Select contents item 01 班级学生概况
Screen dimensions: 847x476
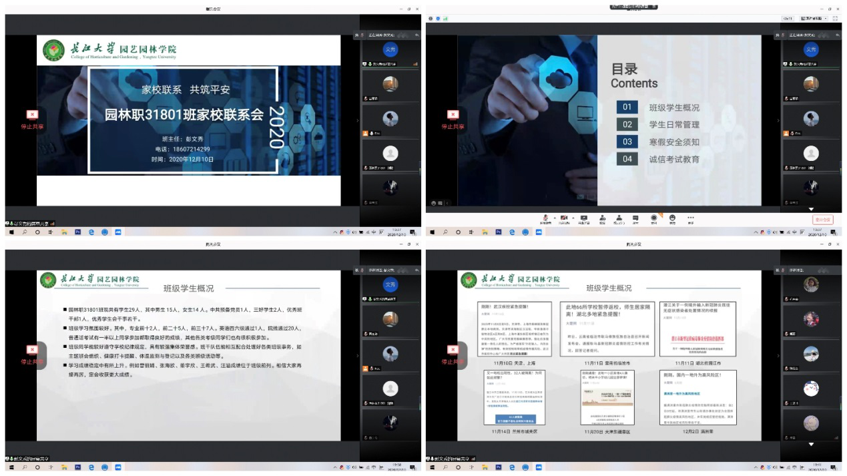674,107
